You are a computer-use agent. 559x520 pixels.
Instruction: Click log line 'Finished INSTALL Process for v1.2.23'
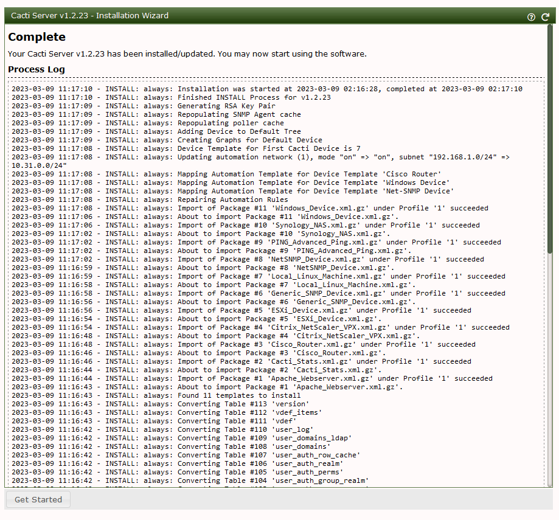point(171,98)
